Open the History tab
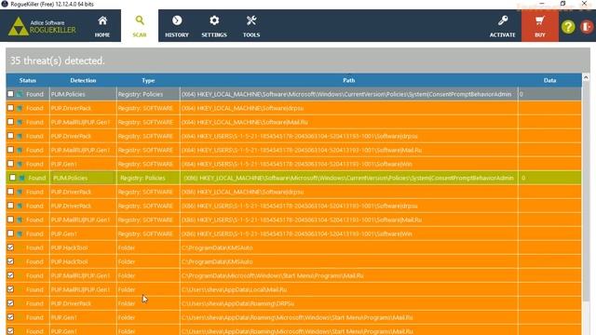This screenshot has height=335, width=596. (177, 26)
